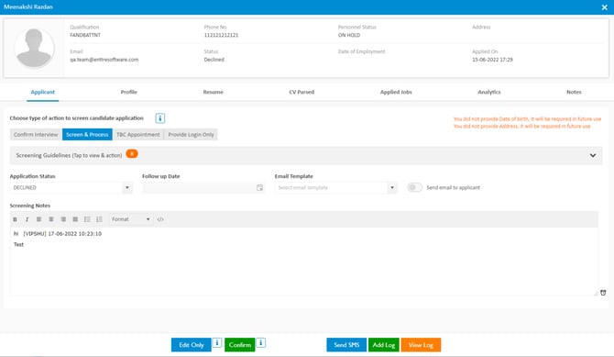Click inside the Follow up Date field
This screenshot has height=357, width=614.
(199, 187)
